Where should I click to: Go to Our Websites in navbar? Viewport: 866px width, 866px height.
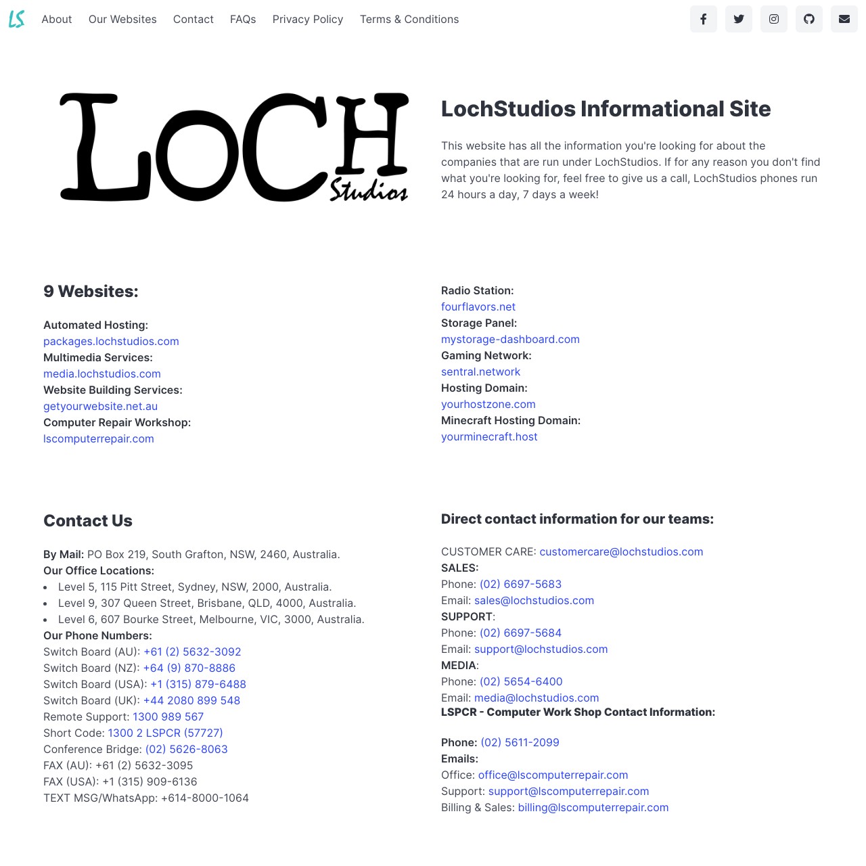pos(122,19)
